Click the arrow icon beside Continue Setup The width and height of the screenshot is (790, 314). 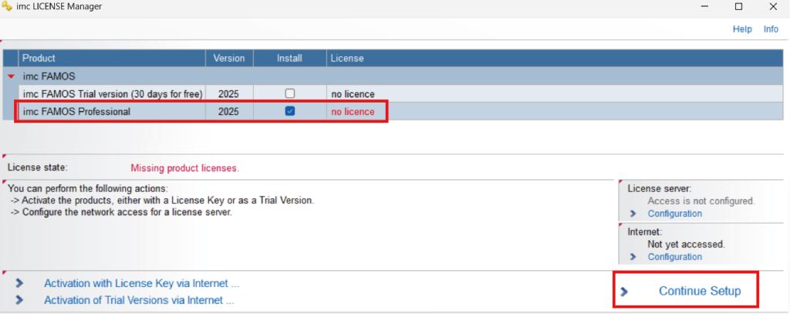624,292
